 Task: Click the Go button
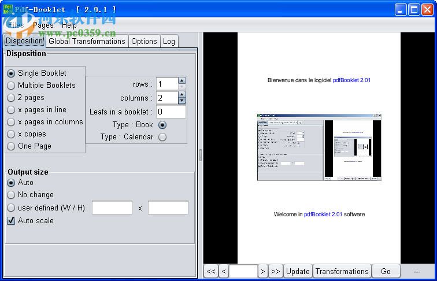point(386,271)
